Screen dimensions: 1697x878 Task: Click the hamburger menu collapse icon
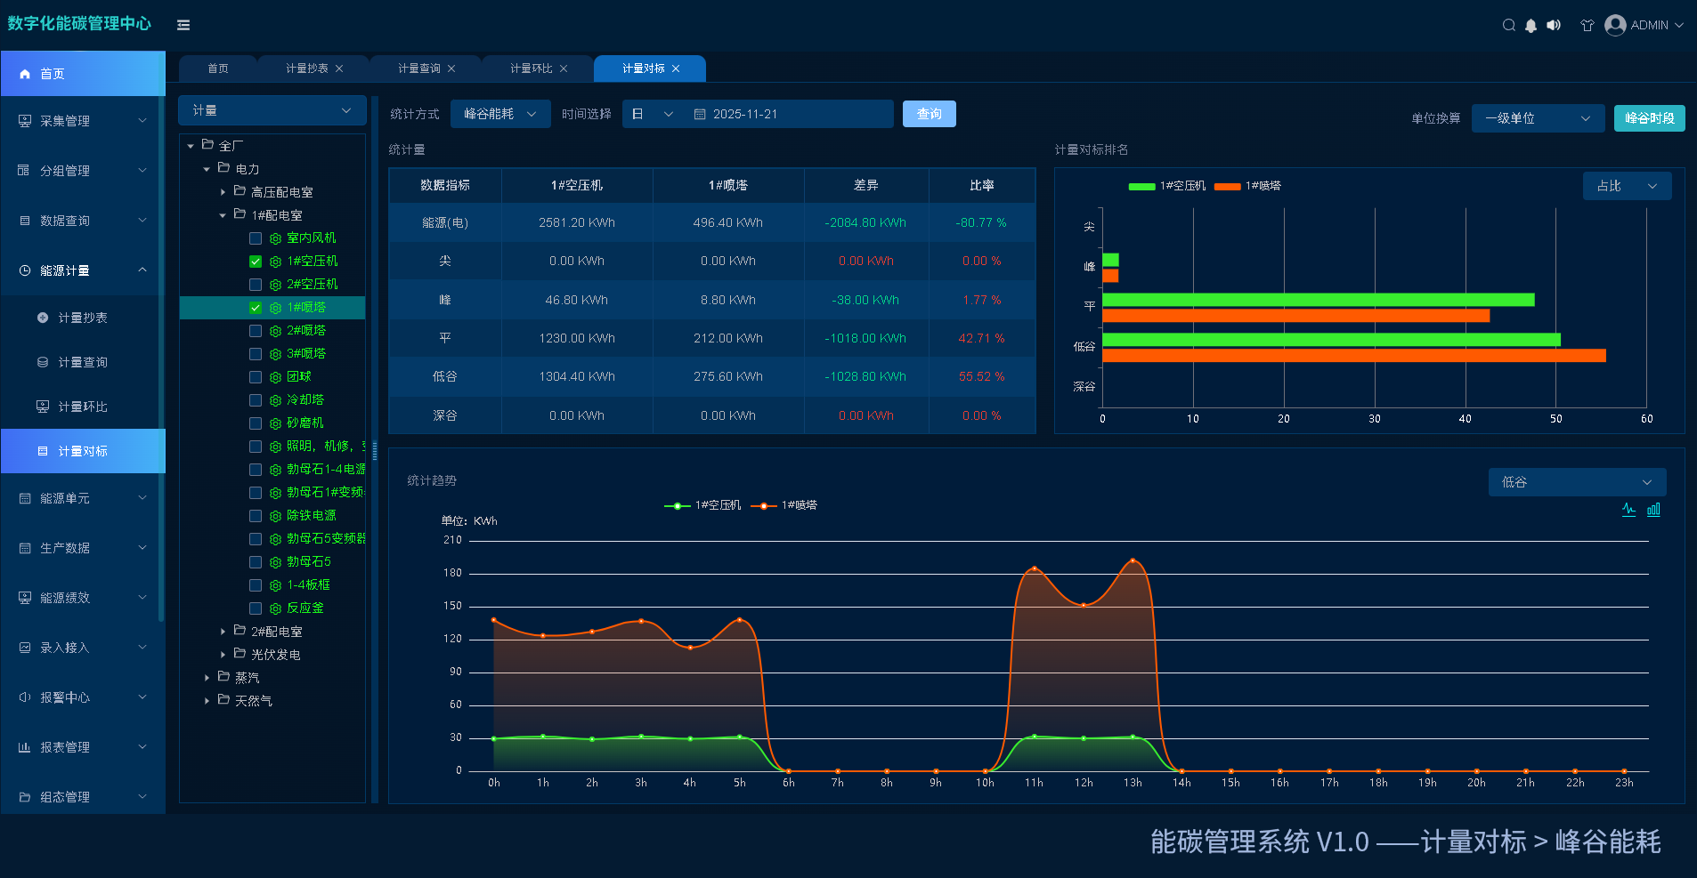tap(183, 25)
